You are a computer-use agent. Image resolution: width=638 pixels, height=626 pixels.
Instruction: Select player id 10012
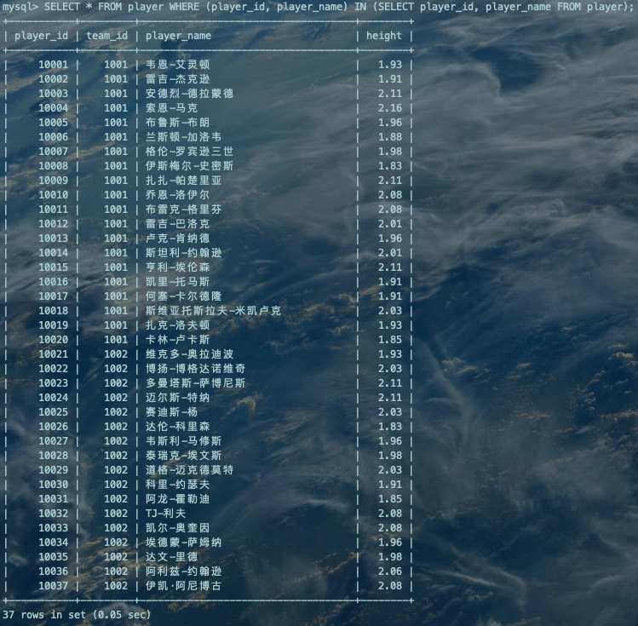coord(54,224)
